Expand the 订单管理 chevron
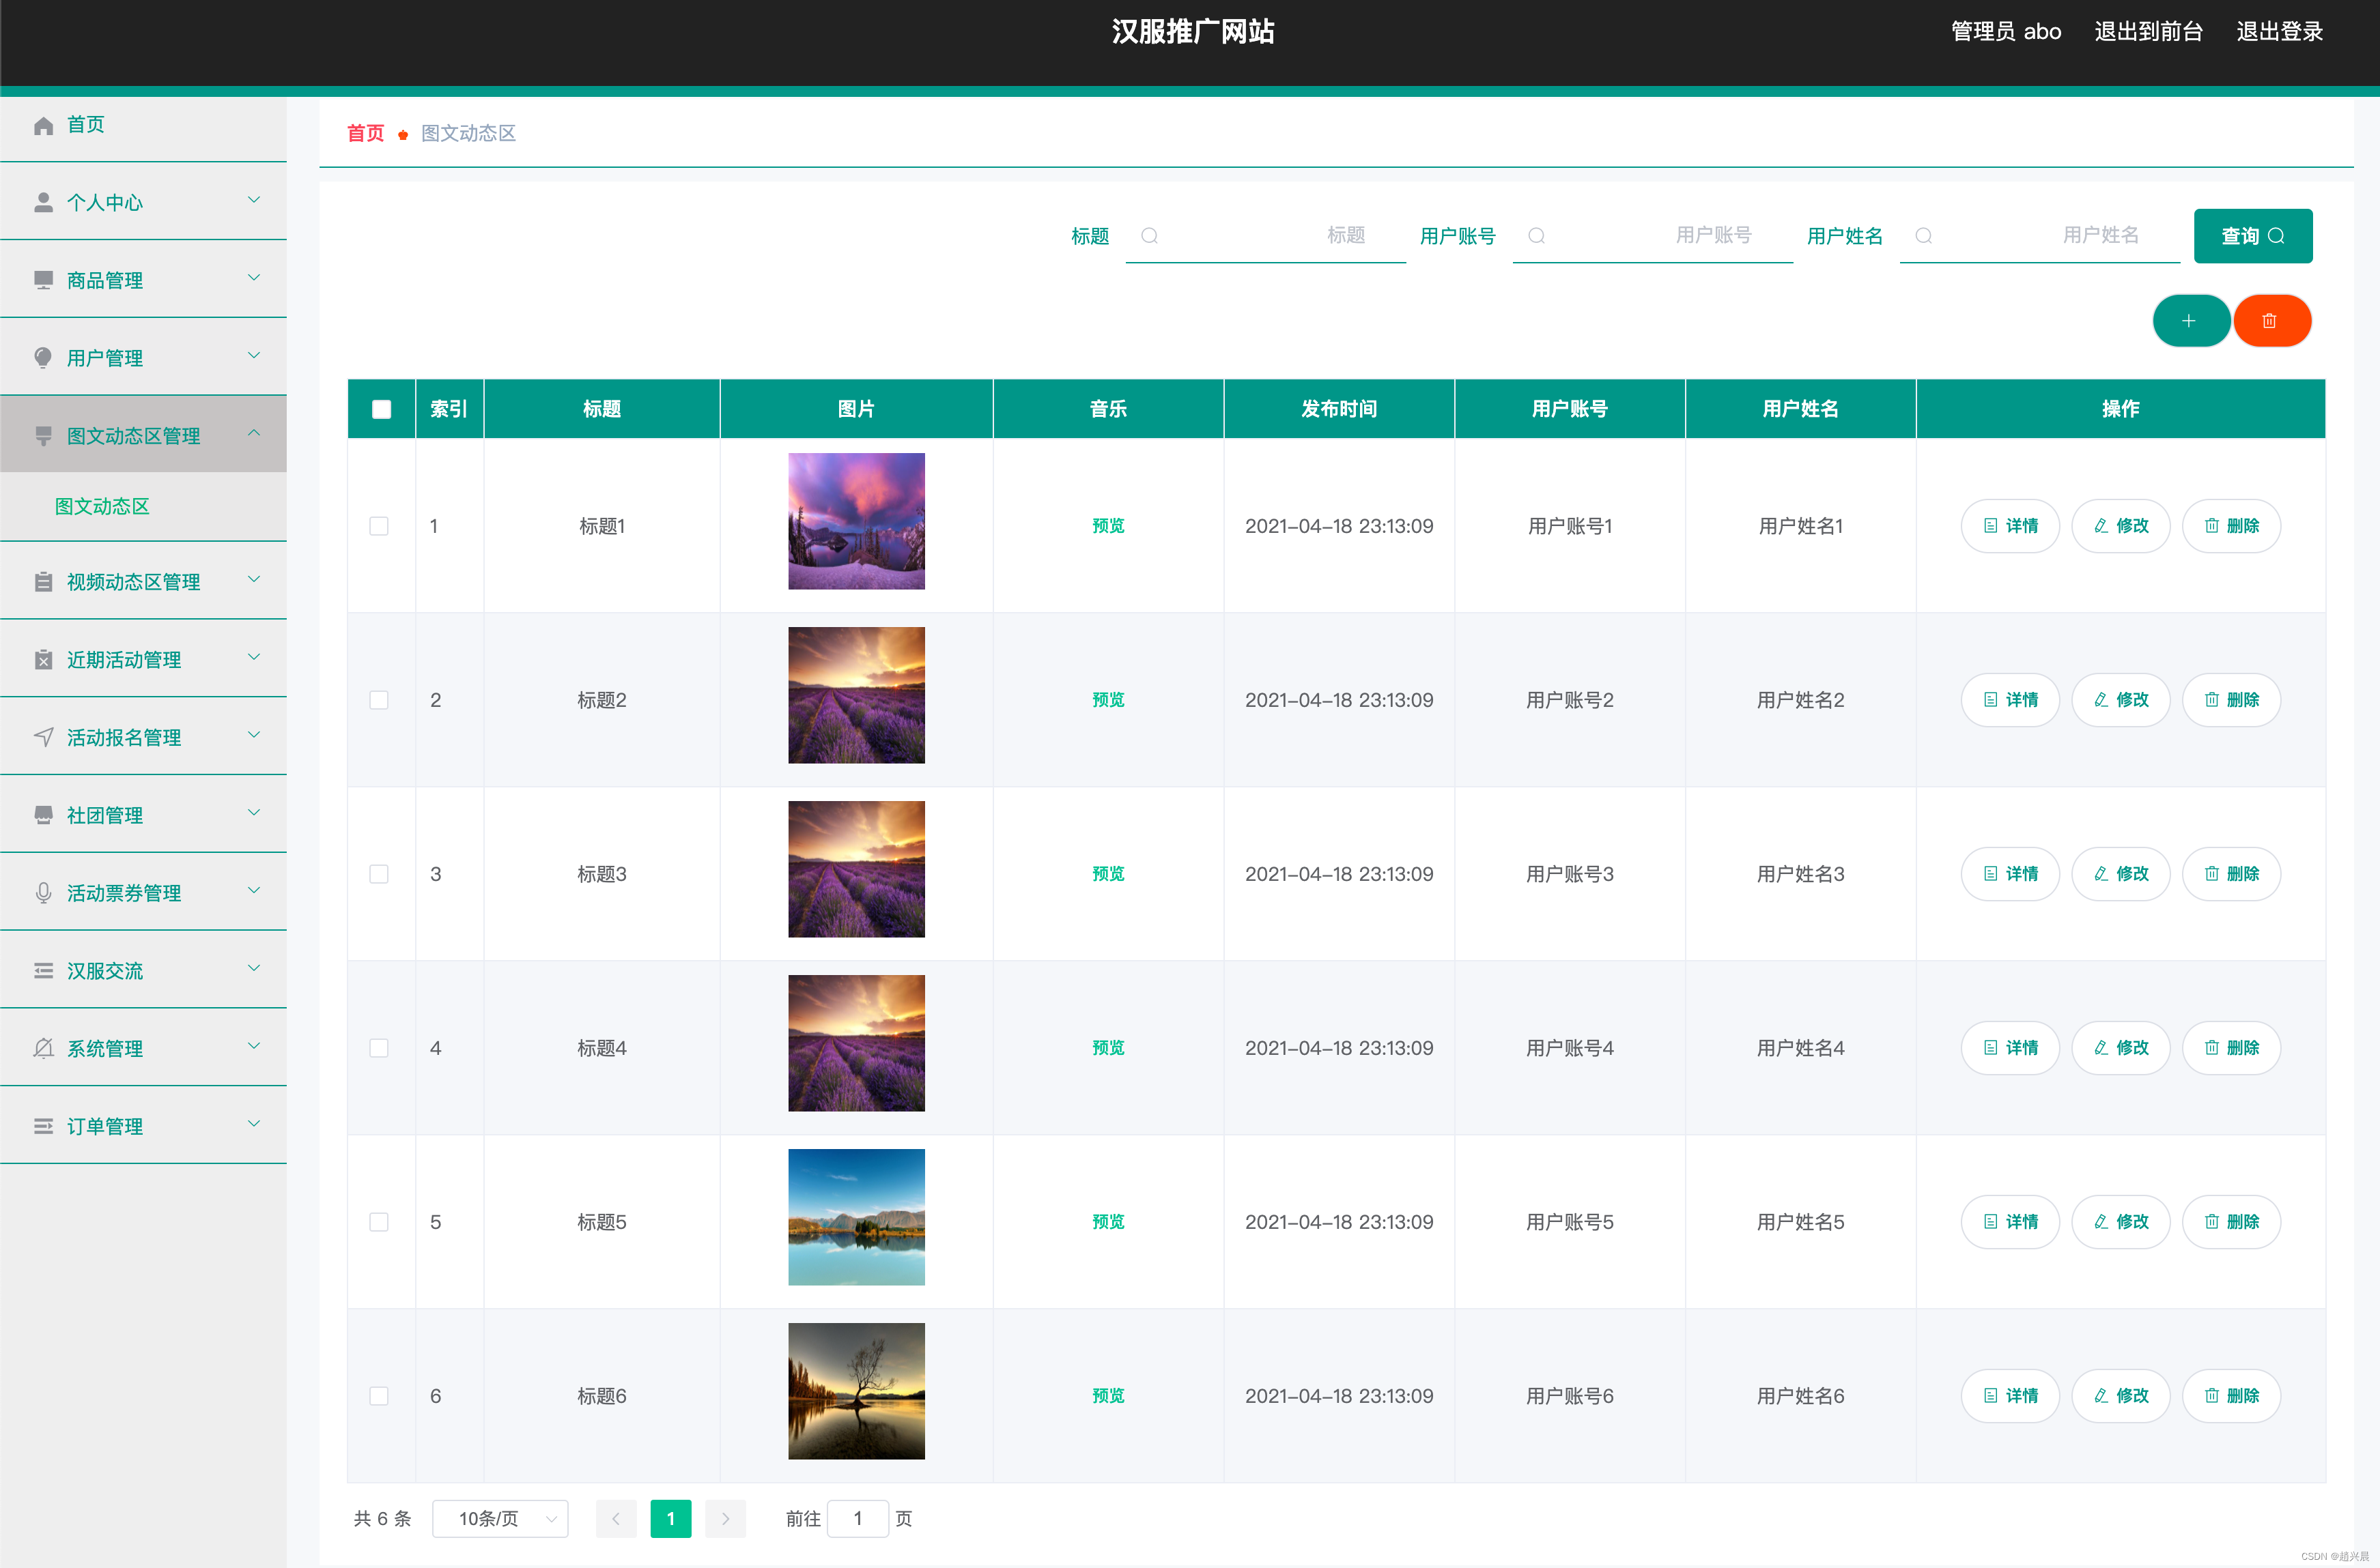Screen dimensions: 2380x1568 (254, 1124)
